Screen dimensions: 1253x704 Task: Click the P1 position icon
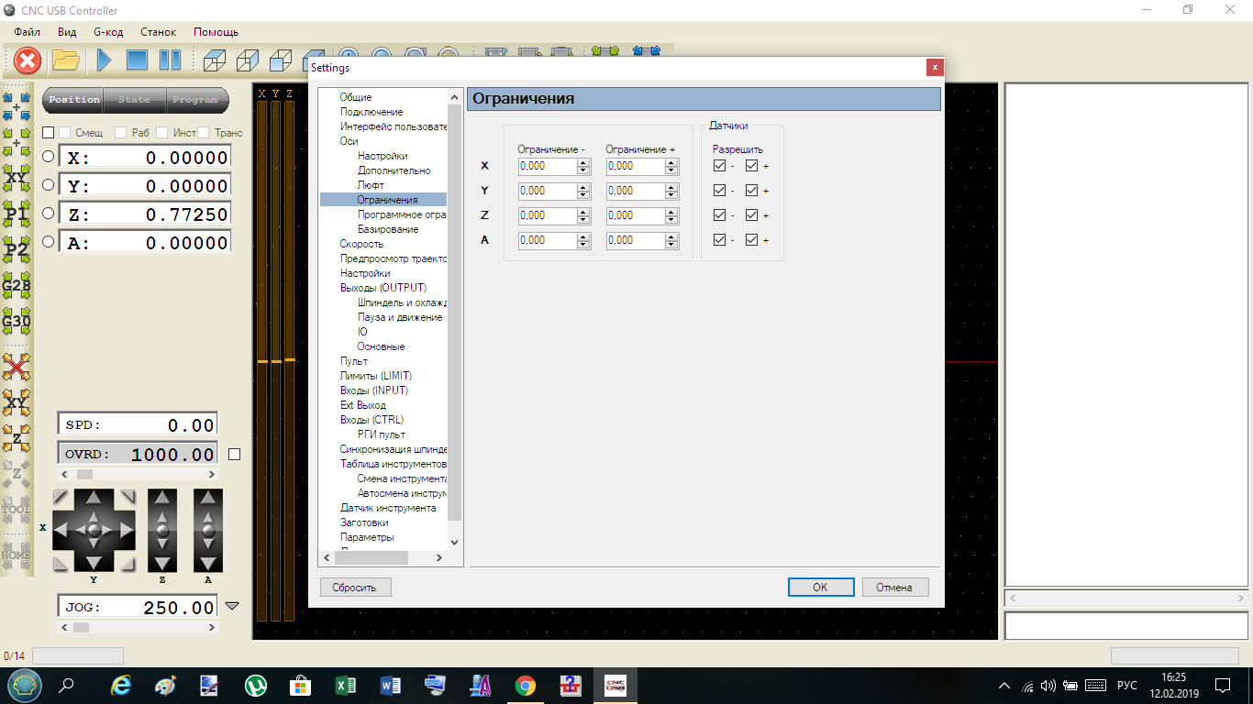point(17,214)
